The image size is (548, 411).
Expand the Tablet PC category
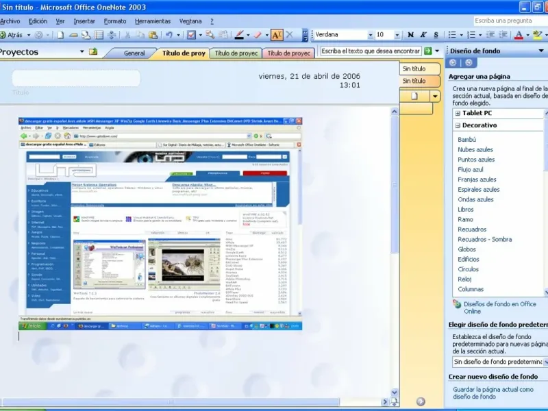(458, 113)
